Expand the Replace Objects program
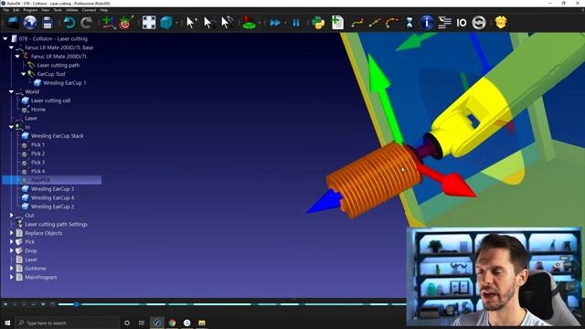 pos(11,233)
